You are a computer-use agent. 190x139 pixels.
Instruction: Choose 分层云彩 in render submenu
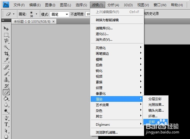tap(156, 99)
